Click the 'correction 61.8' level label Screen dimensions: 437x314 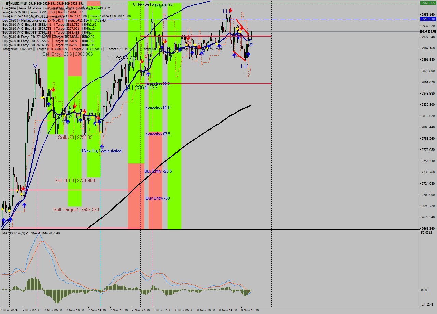coord(158,108)
